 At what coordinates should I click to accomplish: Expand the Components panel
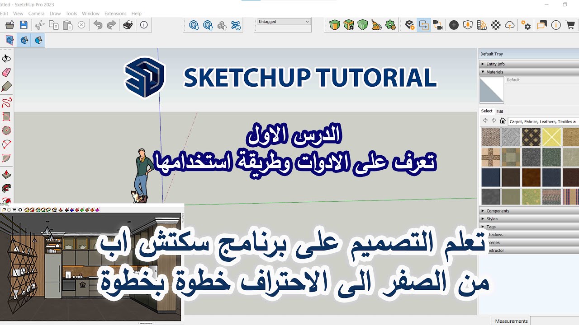click(x=529, y=211)
